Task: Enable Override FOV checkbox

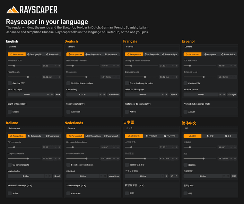Action: pos(10,83)
